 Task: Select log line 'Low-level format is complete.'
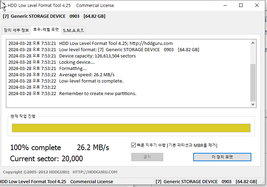point(91,81)
